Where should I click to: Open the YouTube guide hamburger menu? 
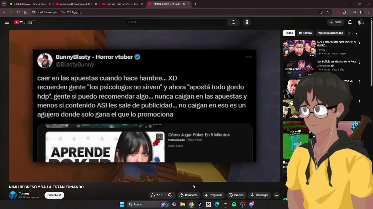pos(7,22)
